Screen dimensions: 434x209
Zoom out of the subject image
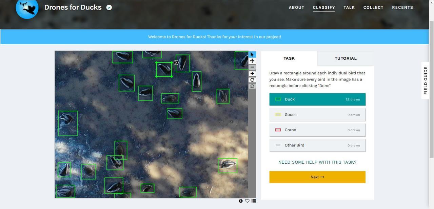click(252, 67)
